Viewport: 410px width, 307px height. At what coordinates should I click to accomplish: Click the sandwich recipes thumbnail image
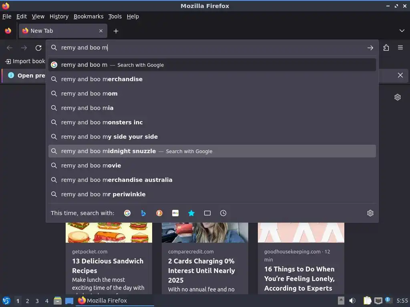click(109, 232)
